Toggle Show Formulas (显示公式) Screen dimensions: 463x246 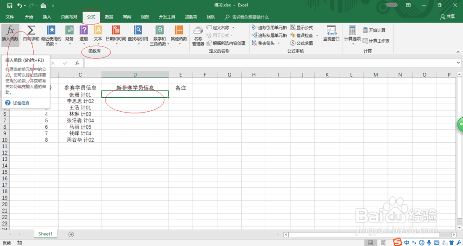301,27
